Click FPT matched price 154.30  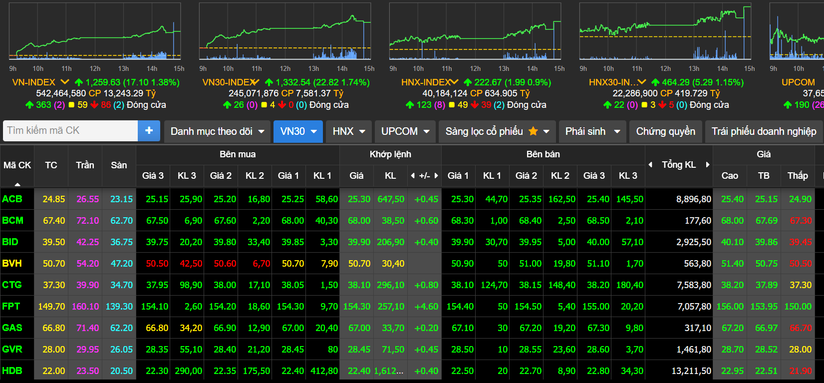357,306
